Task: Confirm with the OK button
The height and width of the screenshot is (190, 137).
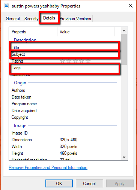Action: tap(59, 184)
